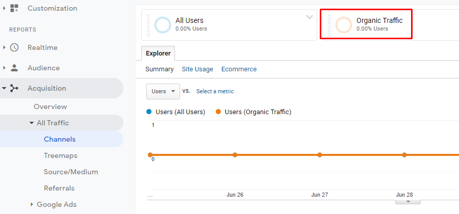
Task: Click the Organic Traffic orange circle icon
Action: coord(343,25)
